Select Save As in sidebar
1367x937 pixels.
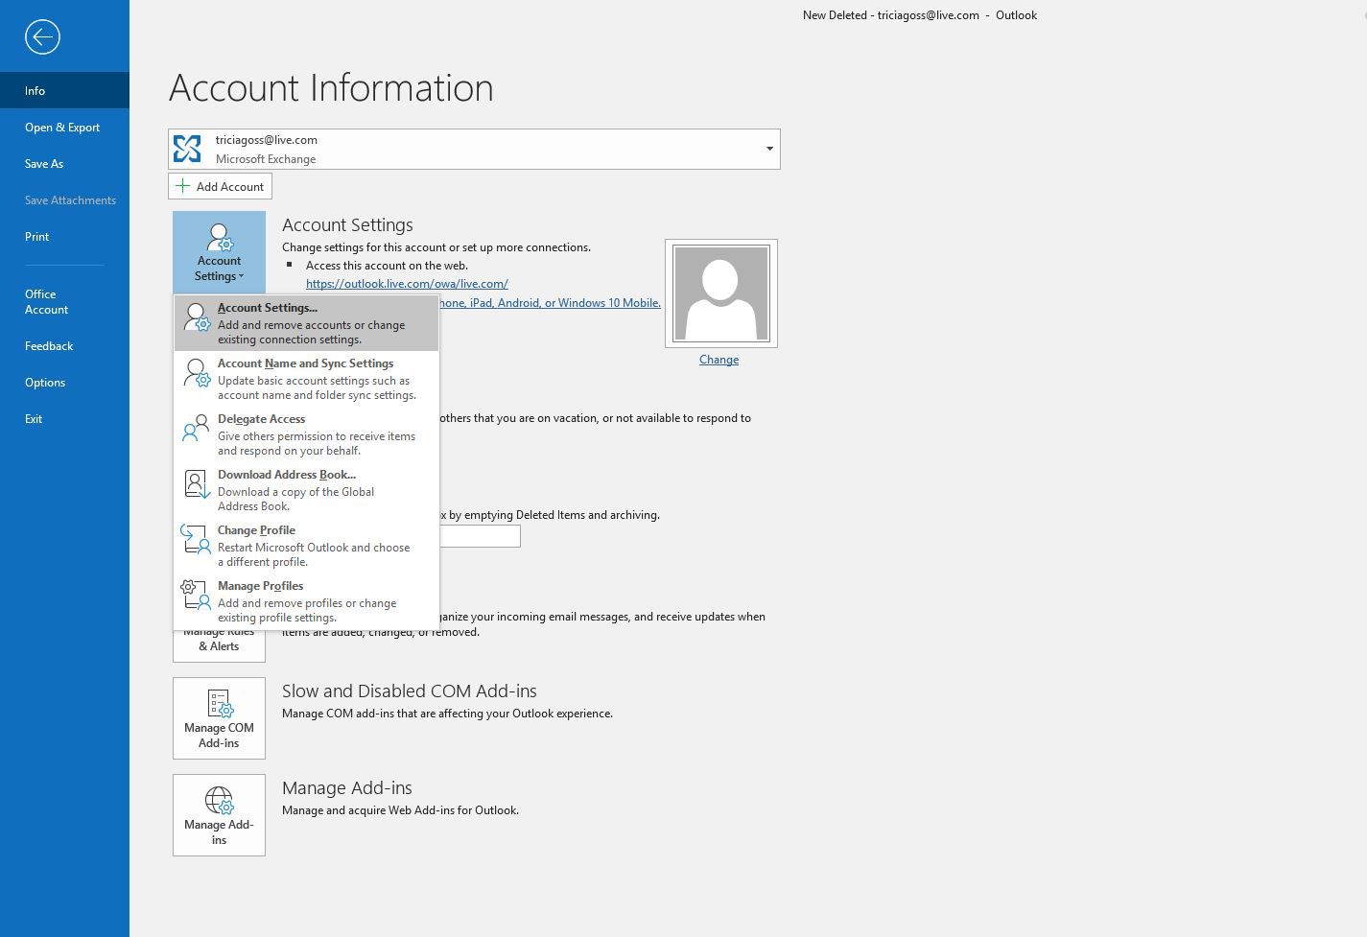coord(64,163)
